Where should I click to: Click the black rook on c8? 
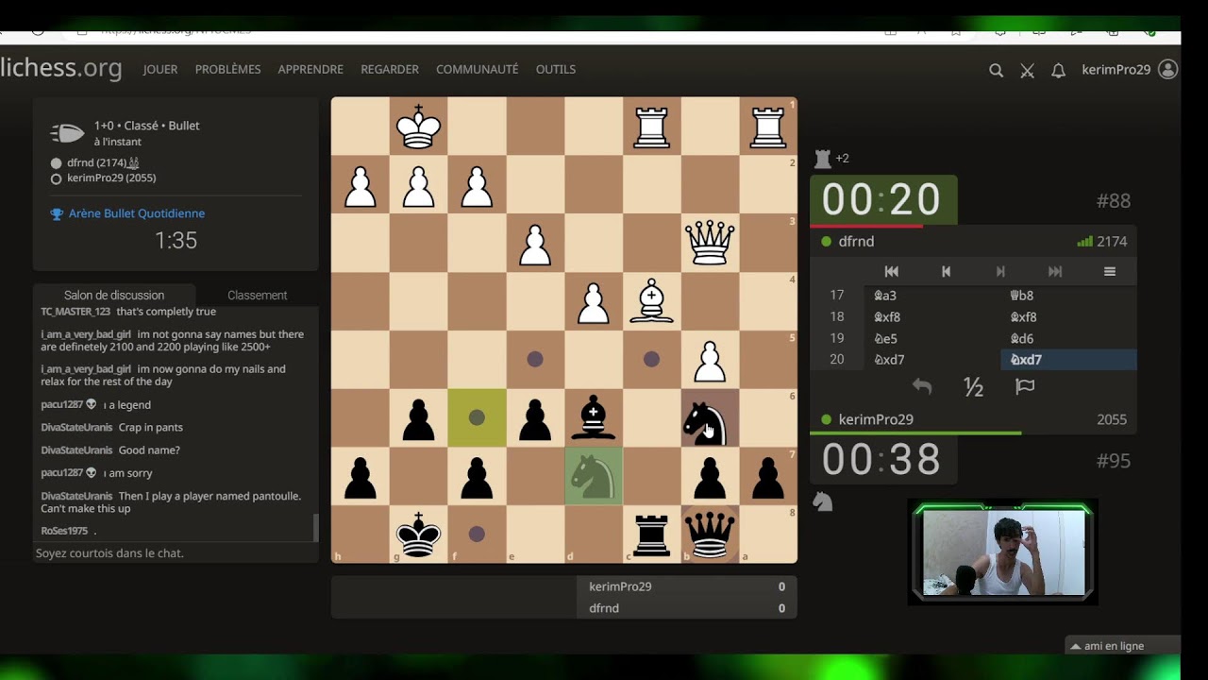651,535
